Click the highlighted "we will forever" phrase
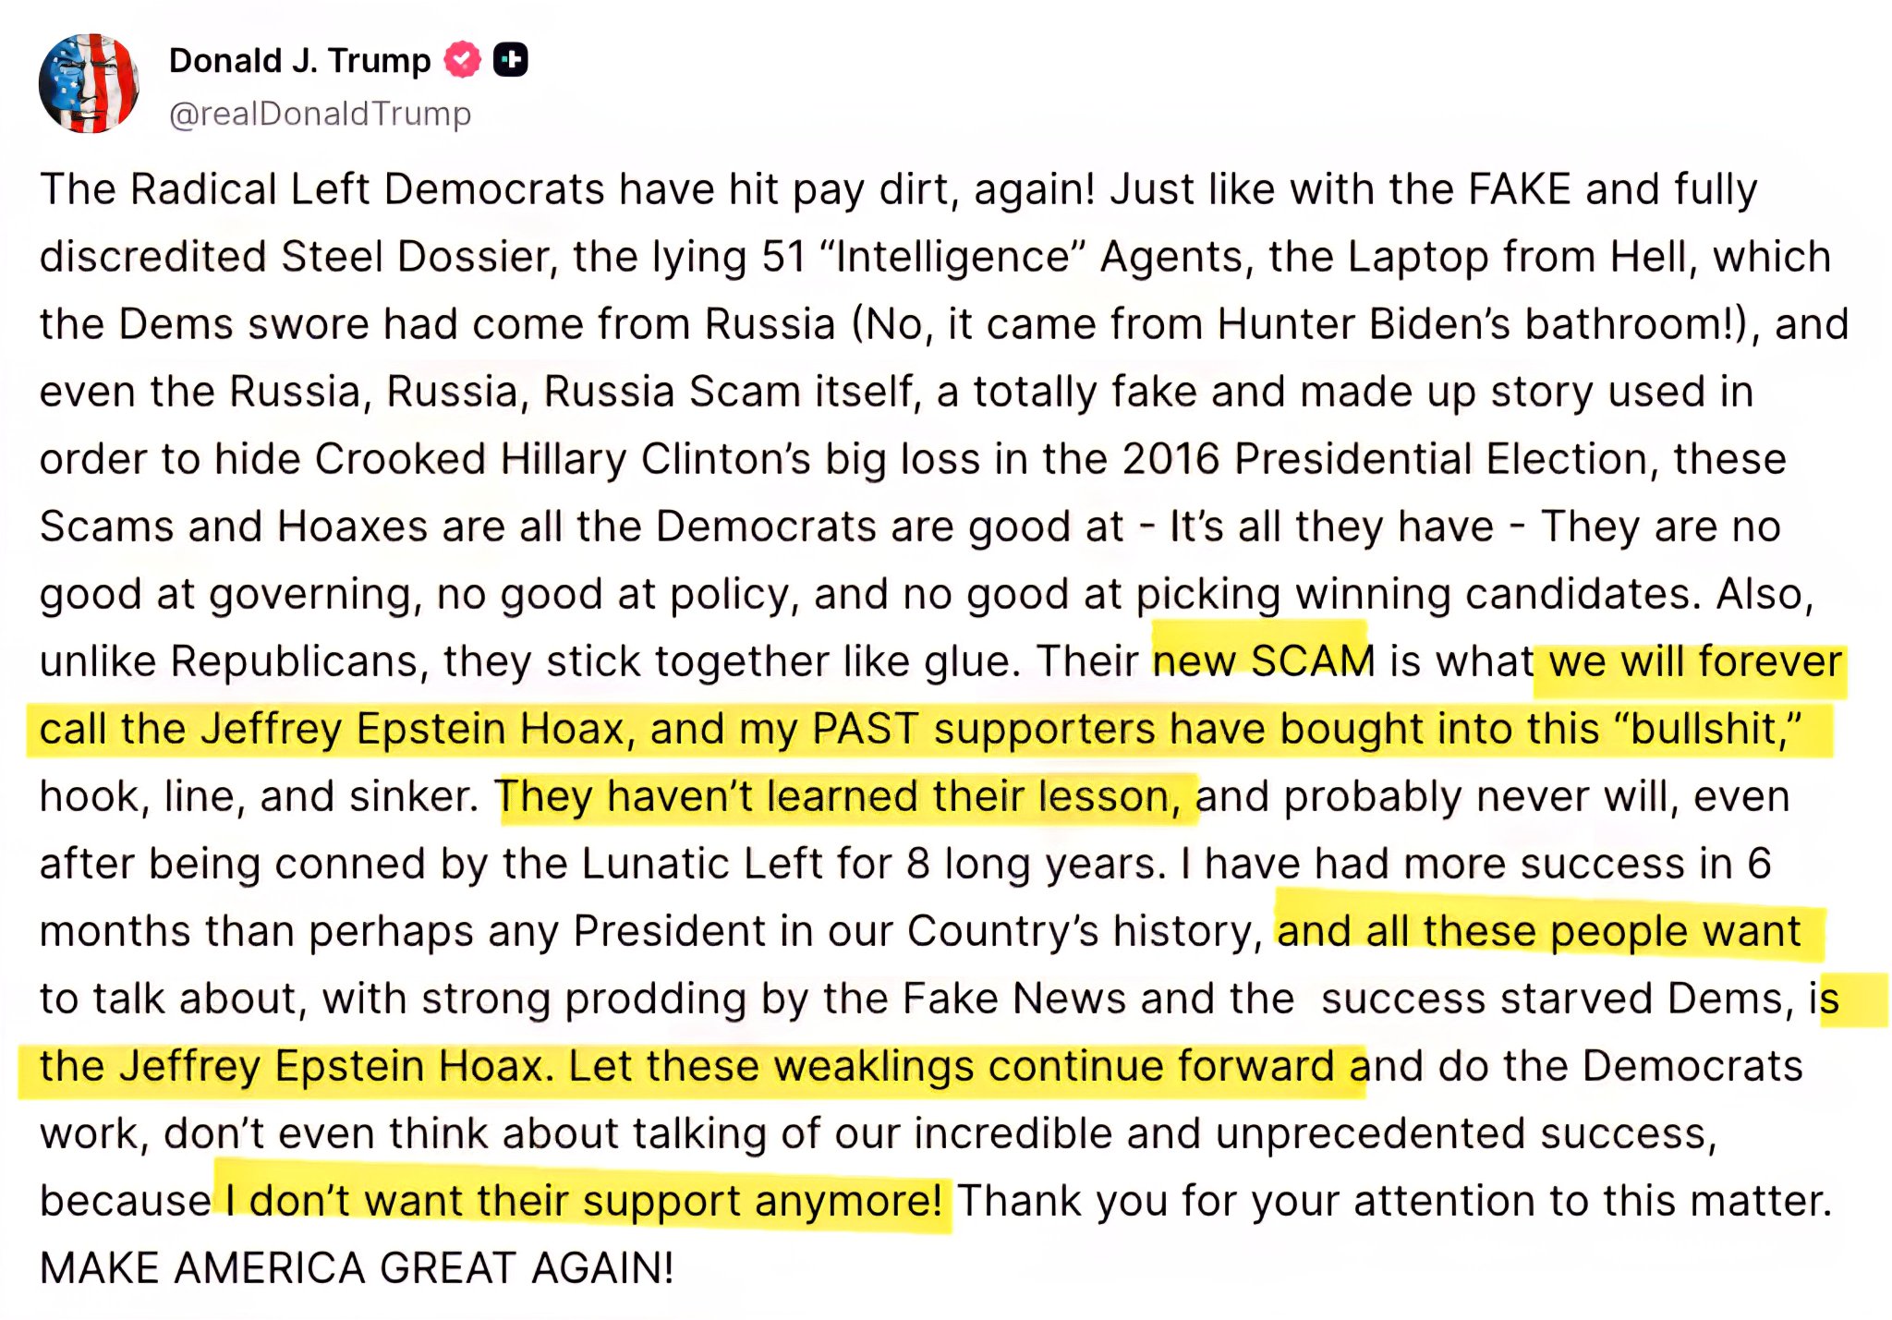1892x1320 pixels. [1695, 661]
